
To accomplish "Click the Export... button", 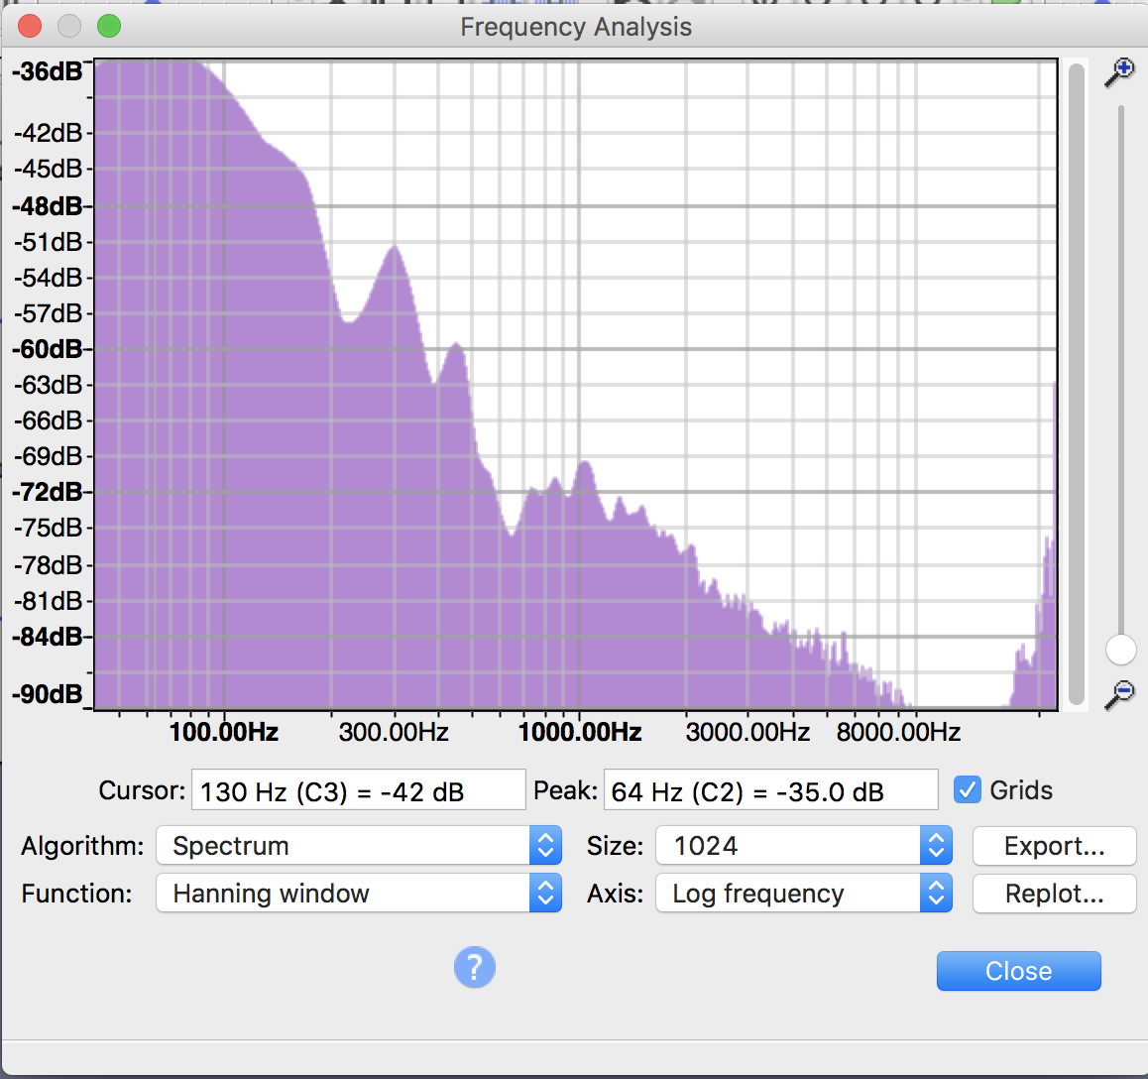I will 1054,846.
